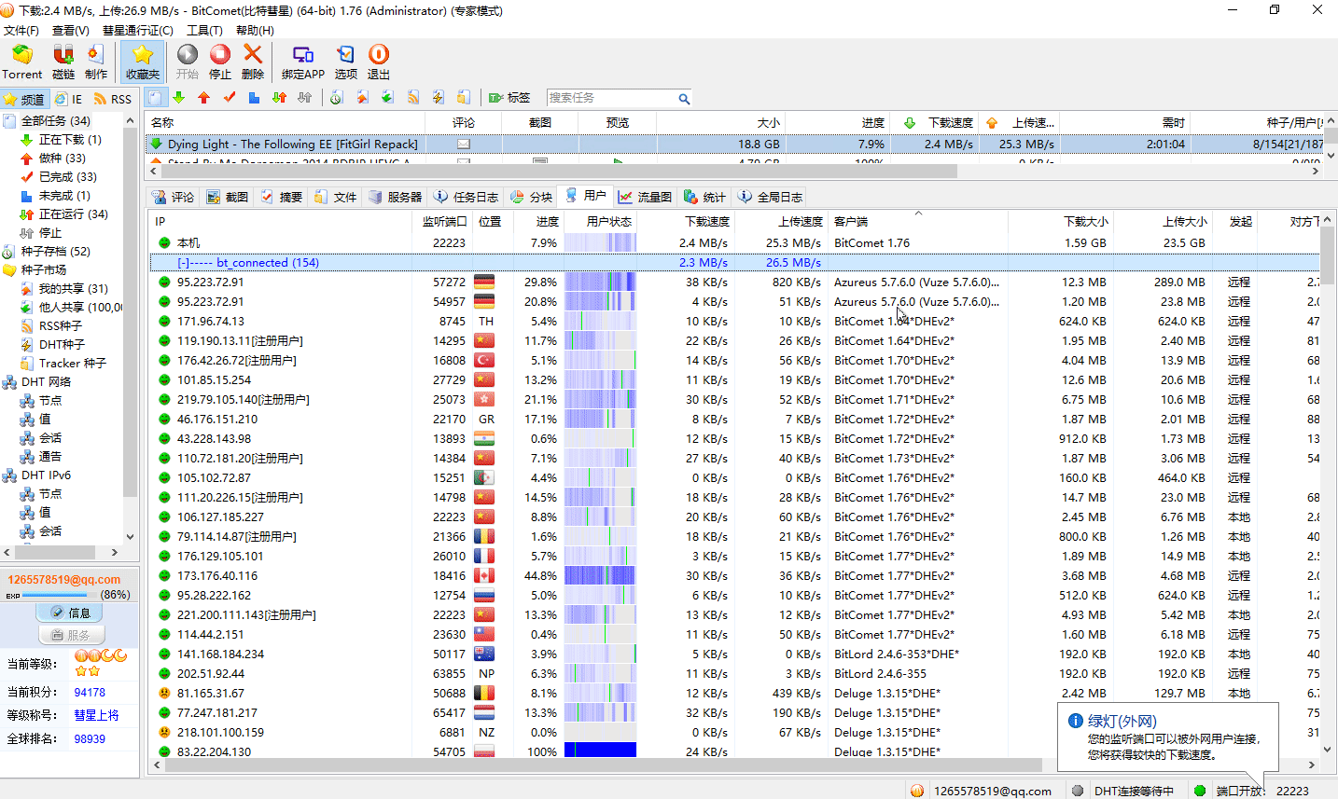Open the 评论 comments detail tab
This screenshot has width=1338, height=799.
click(173, 197)
